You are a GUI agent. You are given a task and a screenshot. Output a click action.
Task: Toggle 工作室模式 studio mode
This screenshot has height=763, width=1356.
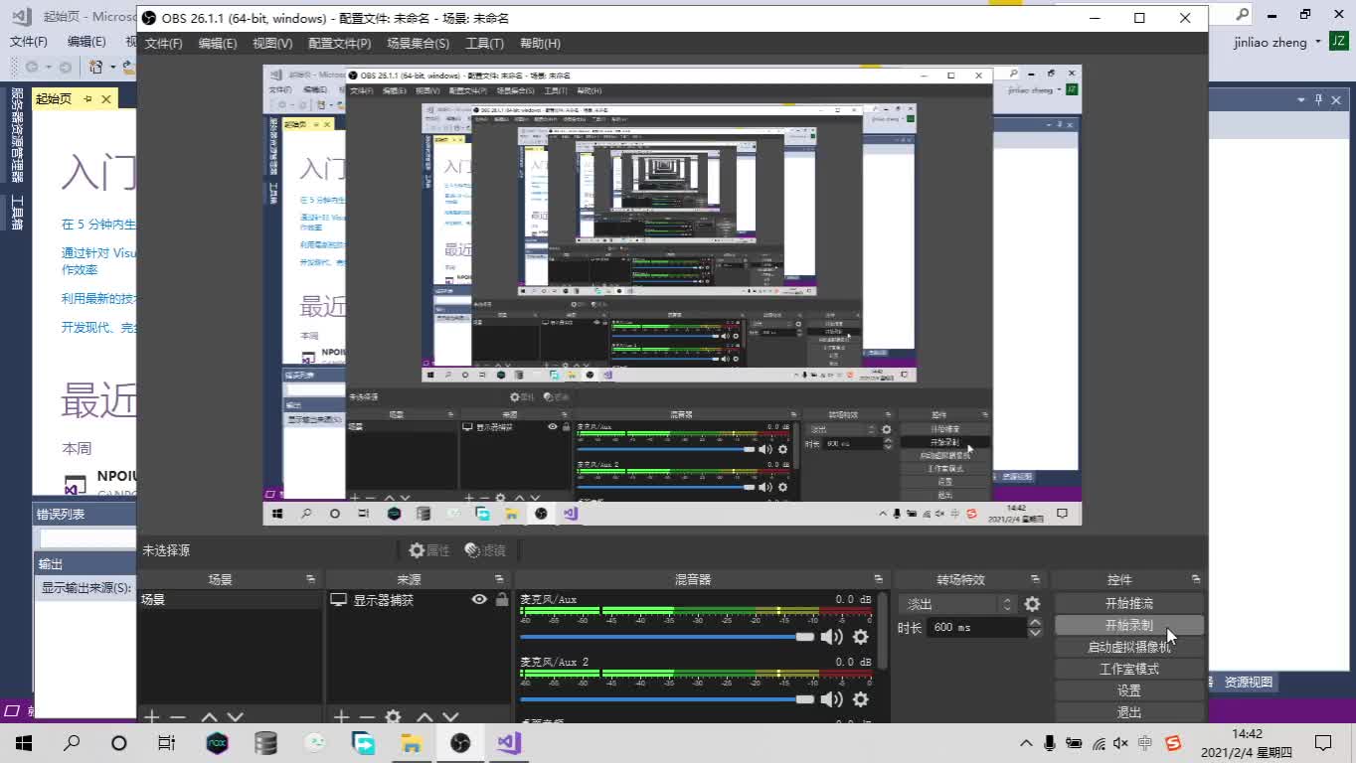click(x=1129, y=669)
